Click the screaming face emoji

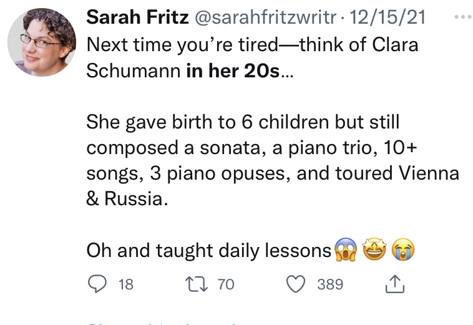[x=346, y=251]
